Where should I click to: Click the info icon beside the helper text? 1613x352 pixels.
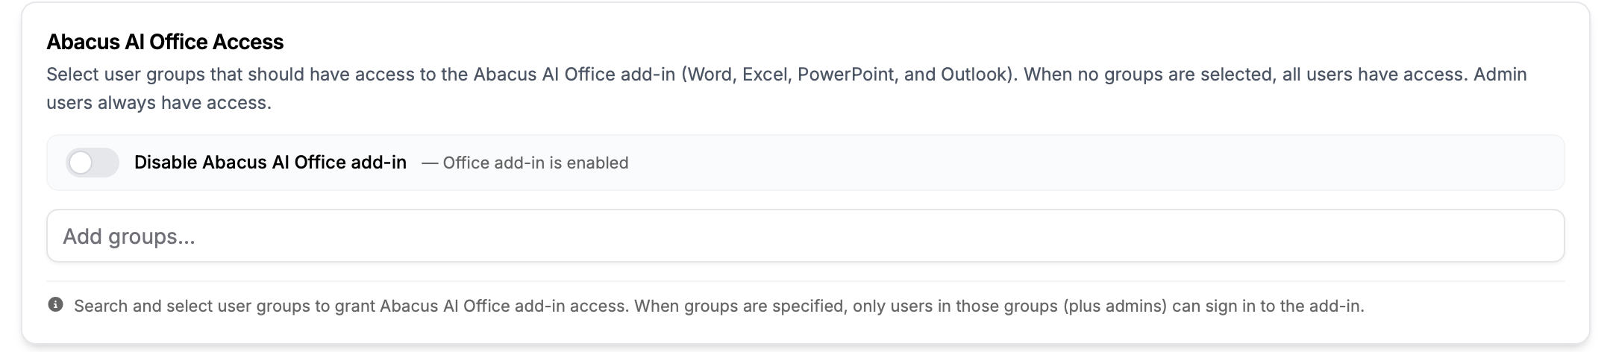(x=55, y=305)
